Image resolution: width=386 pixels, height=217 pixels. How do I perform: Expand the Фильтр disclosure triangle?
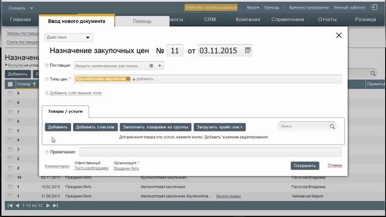[7, 65]
